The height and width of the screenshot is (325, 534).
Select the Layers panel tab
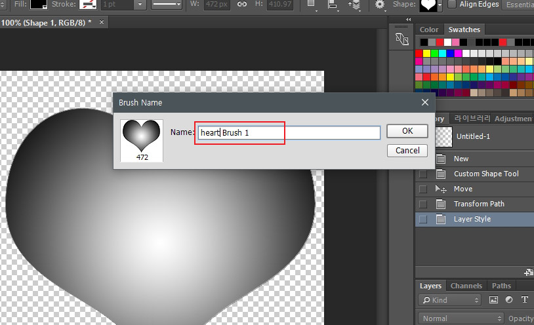pos(430,286)
